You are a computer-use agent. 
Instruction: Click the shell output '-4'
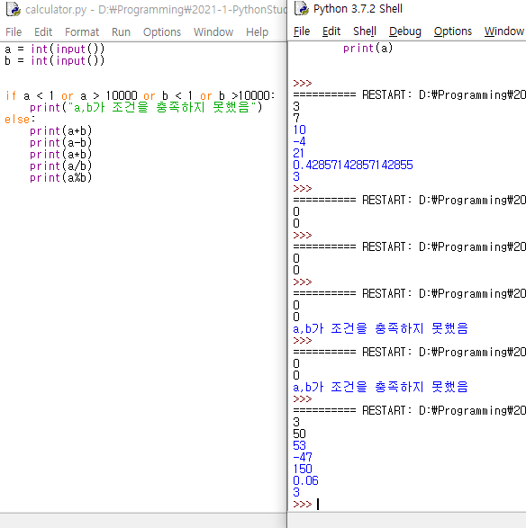(299, 141)
